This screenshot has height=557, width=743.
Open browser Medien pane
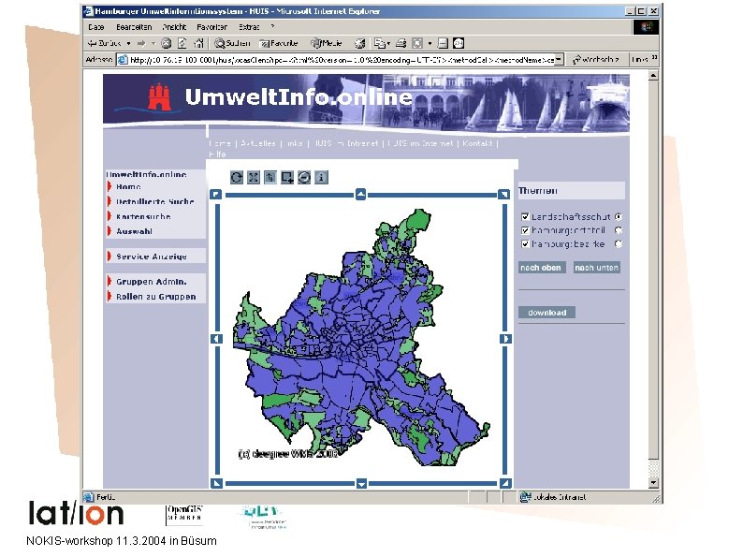coord(326,43)
